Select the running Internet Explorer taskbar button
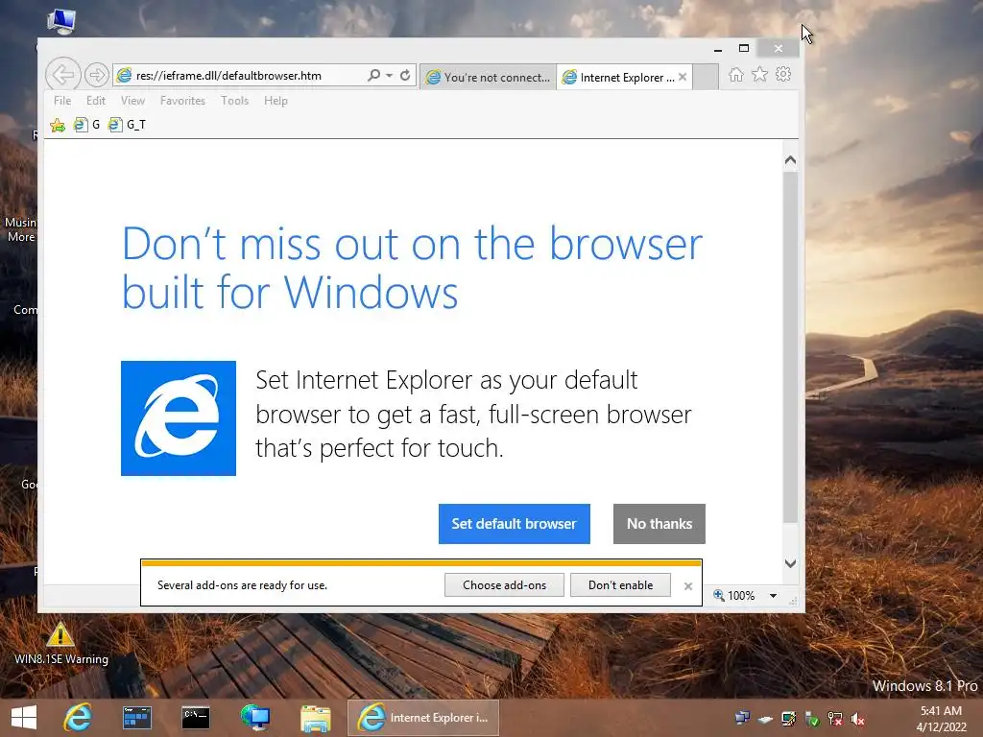The image size is (983, 737). [x=423, y=718]
